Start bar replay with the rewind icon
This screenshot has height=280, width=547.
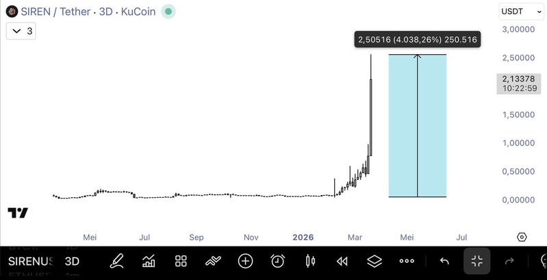[x=342, y=261]
